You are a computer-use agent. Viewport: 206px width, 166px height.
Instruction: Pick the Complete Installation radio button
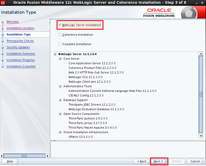click(60, 44)
